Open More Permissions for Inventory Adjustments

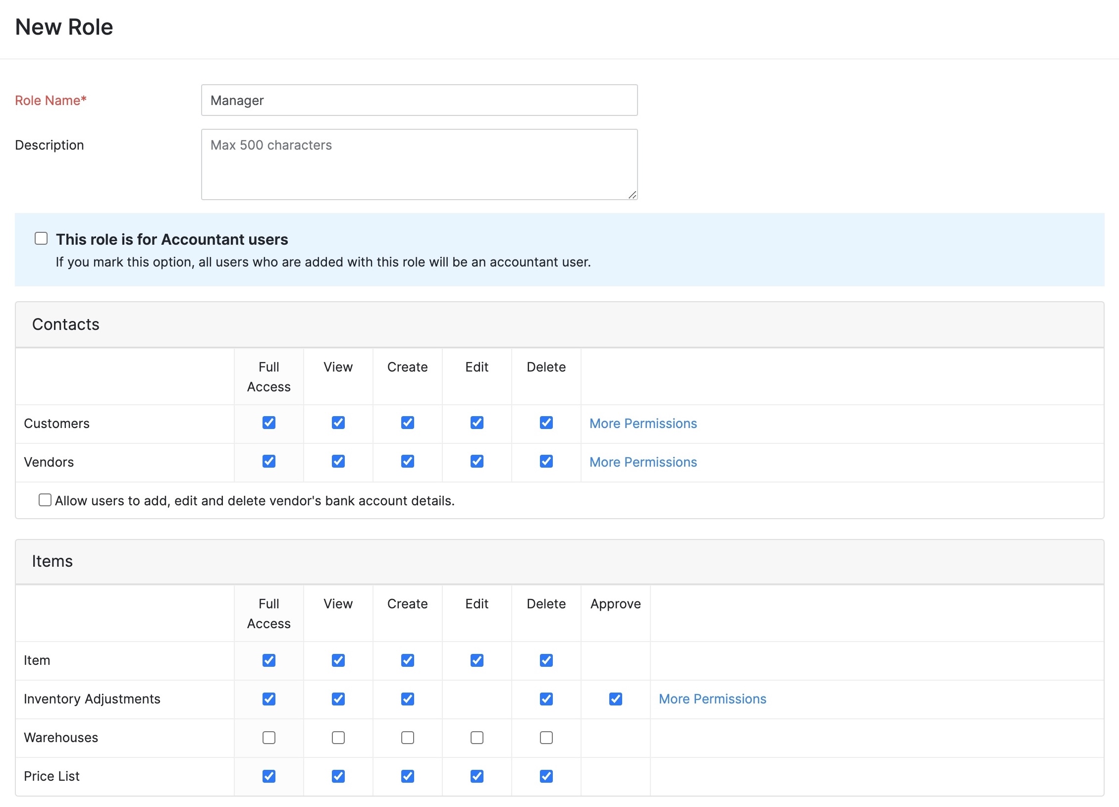[712, 699]
